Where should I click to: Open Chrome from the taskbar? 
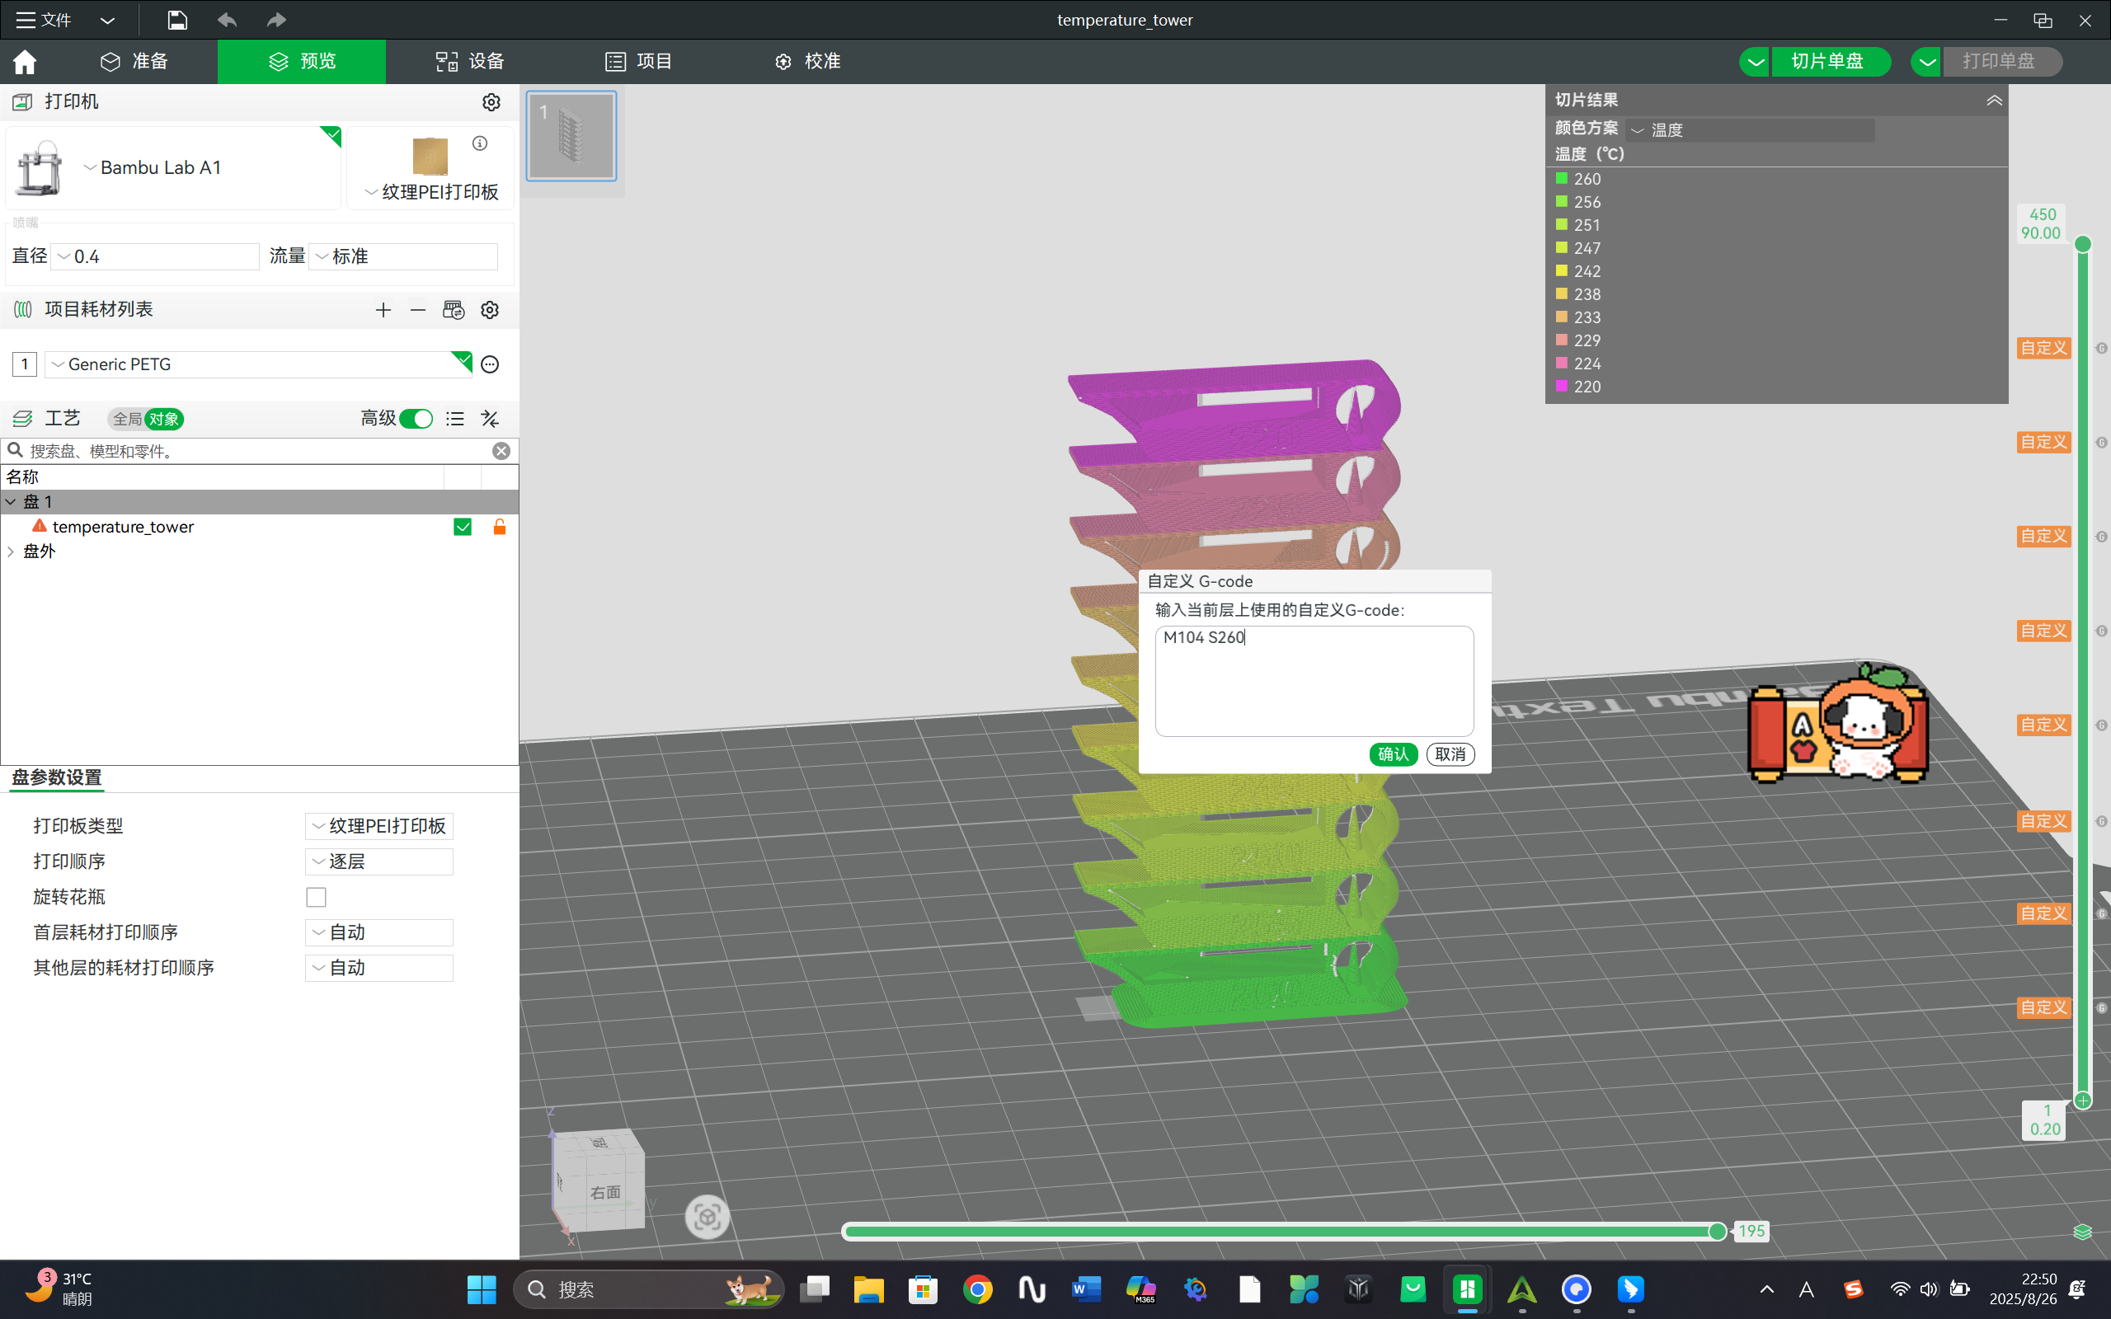(977, 1289)
